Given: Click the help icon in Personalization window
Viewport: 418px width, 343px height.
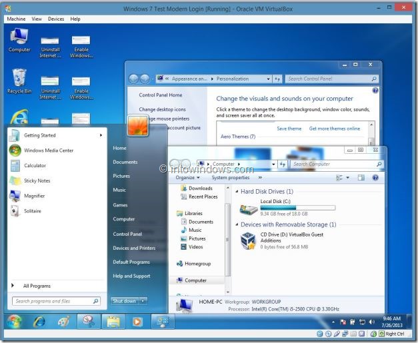Looking at the screenshot, I should (375, 91).
